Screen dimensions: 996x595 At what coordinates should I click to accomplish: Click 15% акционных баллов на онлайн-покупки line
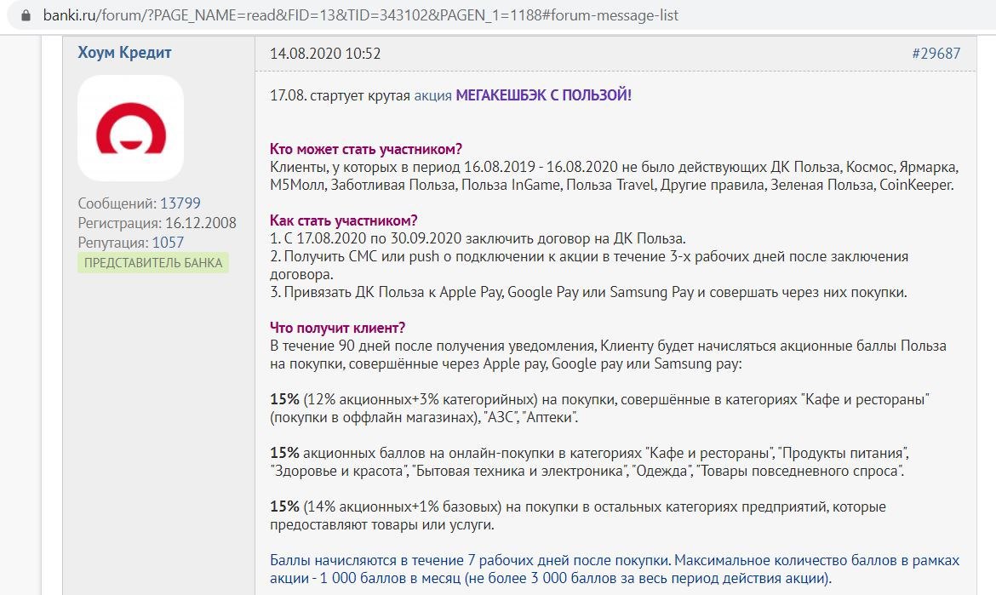[x=589, y=461]
